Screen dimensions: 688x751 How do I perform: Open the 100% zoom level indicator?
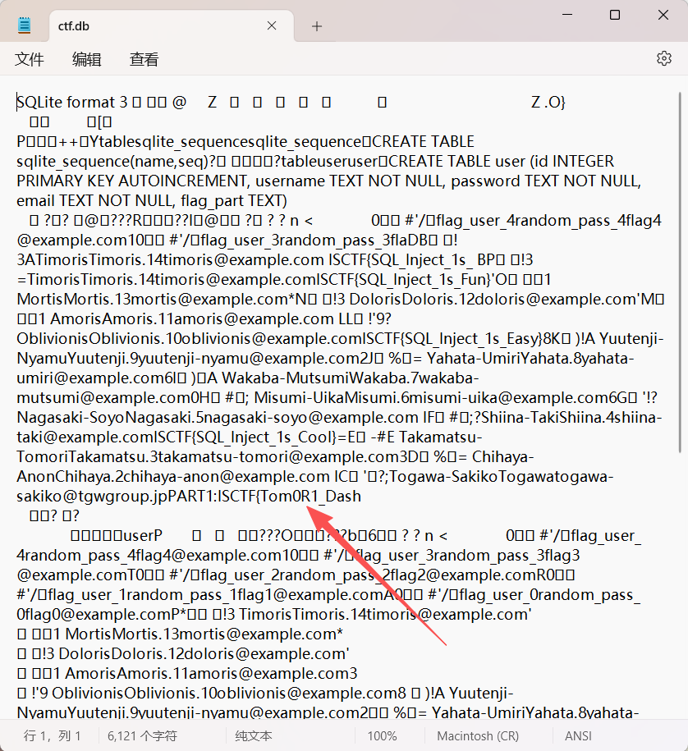[x=382, y=736]
